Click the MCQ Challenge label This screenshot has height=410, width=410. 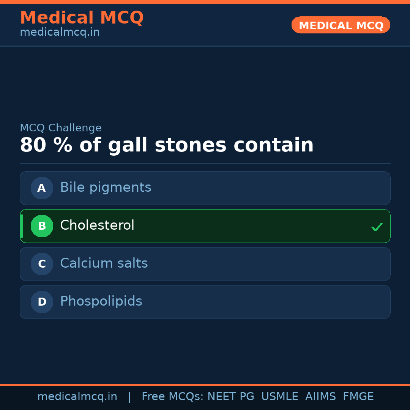point(61,128)
